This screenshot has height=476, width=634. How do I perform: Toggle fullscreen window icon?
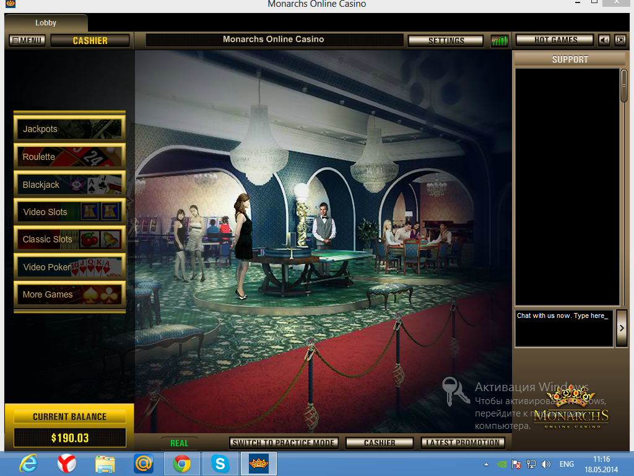620,40
